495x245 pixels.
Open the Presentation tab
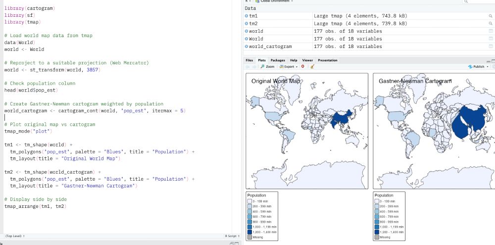click(x=328, y=60)
